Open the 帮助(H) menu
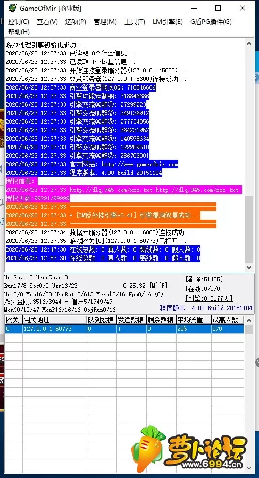The width and height of the screenshot is (259, 478). pos(19,31)
